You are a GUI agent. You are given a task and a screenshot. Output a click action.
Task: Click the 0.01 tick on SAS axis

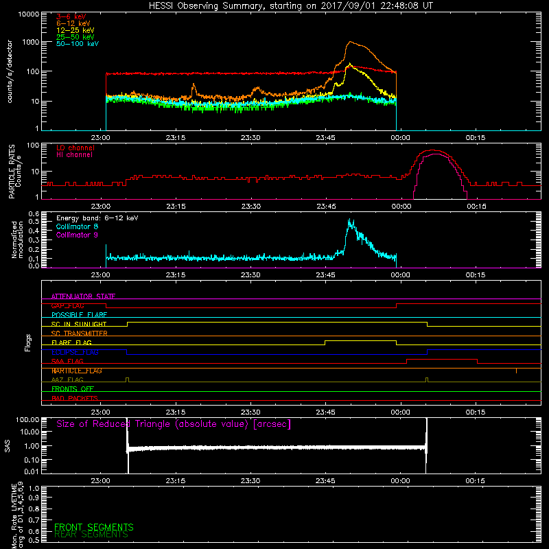[x=32, y=471]
